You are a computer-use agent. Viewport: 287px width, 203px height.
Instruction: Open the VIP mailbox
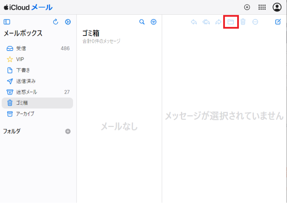tap(37, 59)
